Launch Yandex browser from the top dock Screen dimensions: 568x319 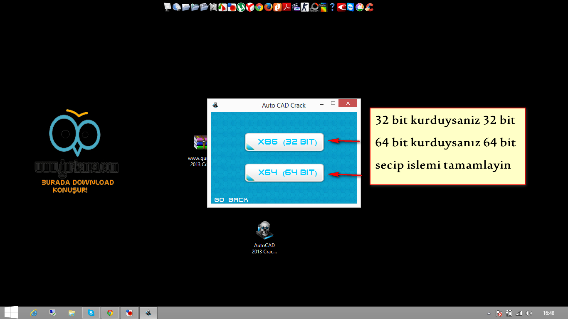pyautogui.click(x=250, y=7)
